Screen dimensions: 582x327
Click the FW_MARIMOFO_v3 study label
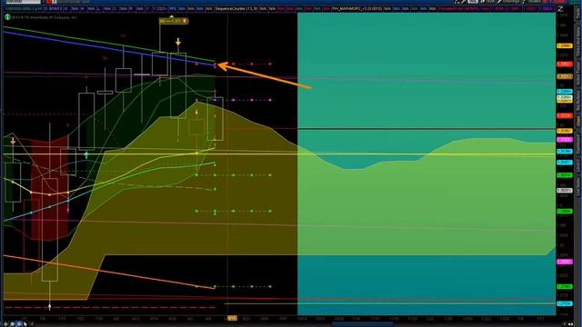[x=356, y=8]
